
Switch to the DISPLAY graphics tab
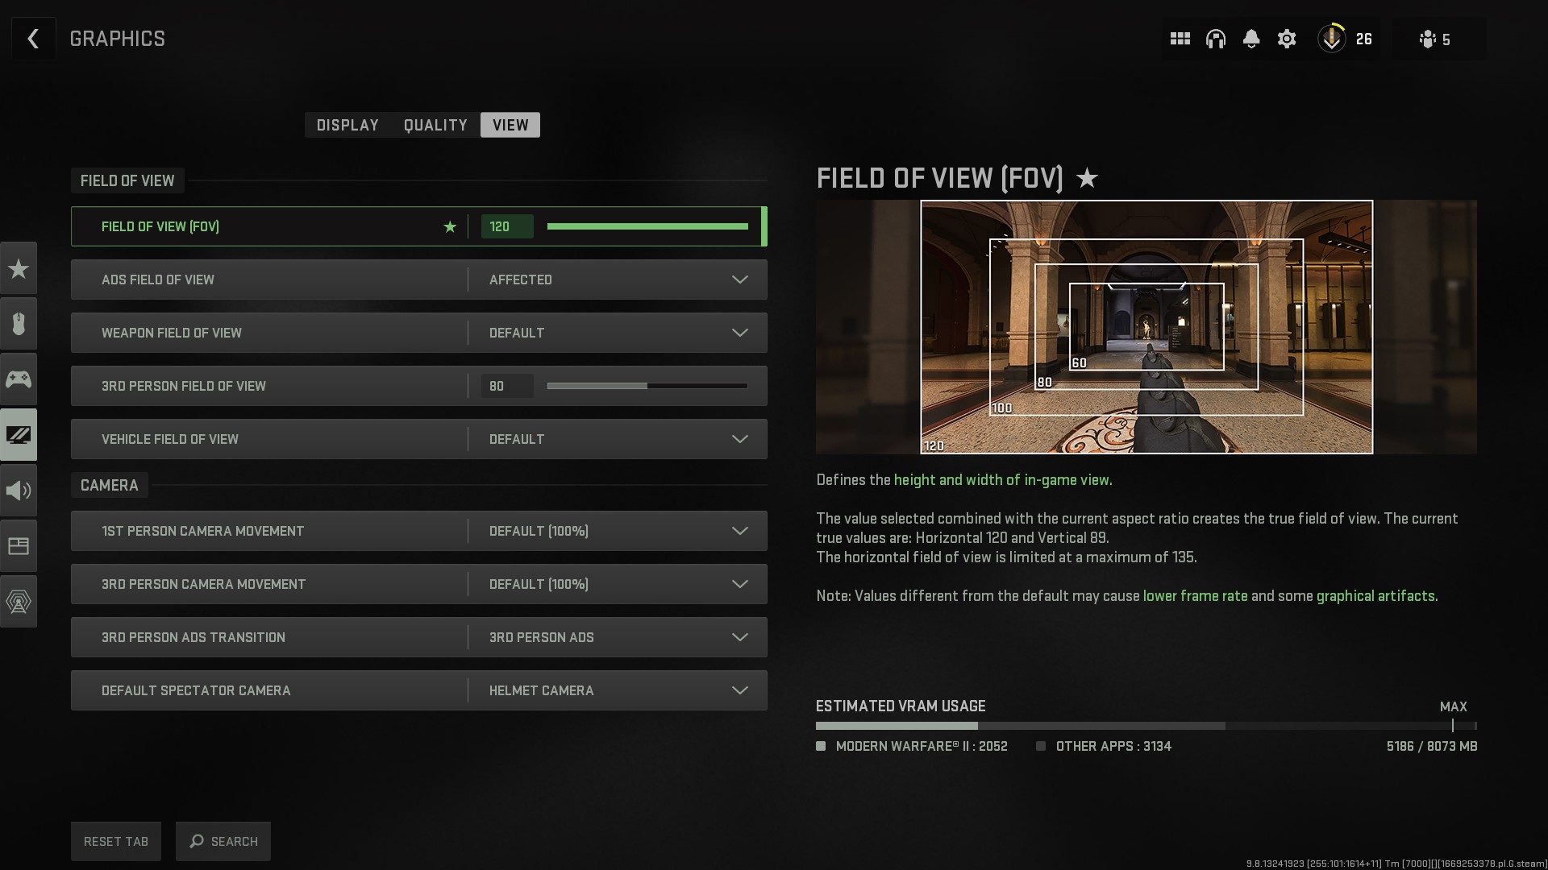[x=347, y=124]
